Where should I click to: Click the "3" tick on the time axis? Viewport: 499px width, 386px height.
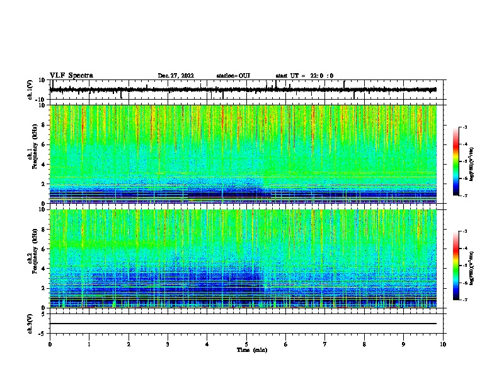[x=168, y=344]
